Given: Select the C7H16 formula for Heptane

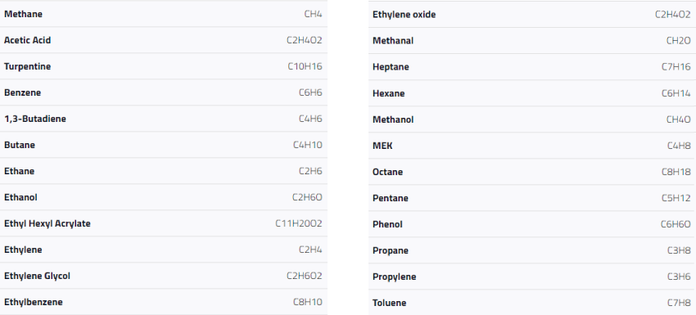Looking at the screenshot, I should [676, 67].
